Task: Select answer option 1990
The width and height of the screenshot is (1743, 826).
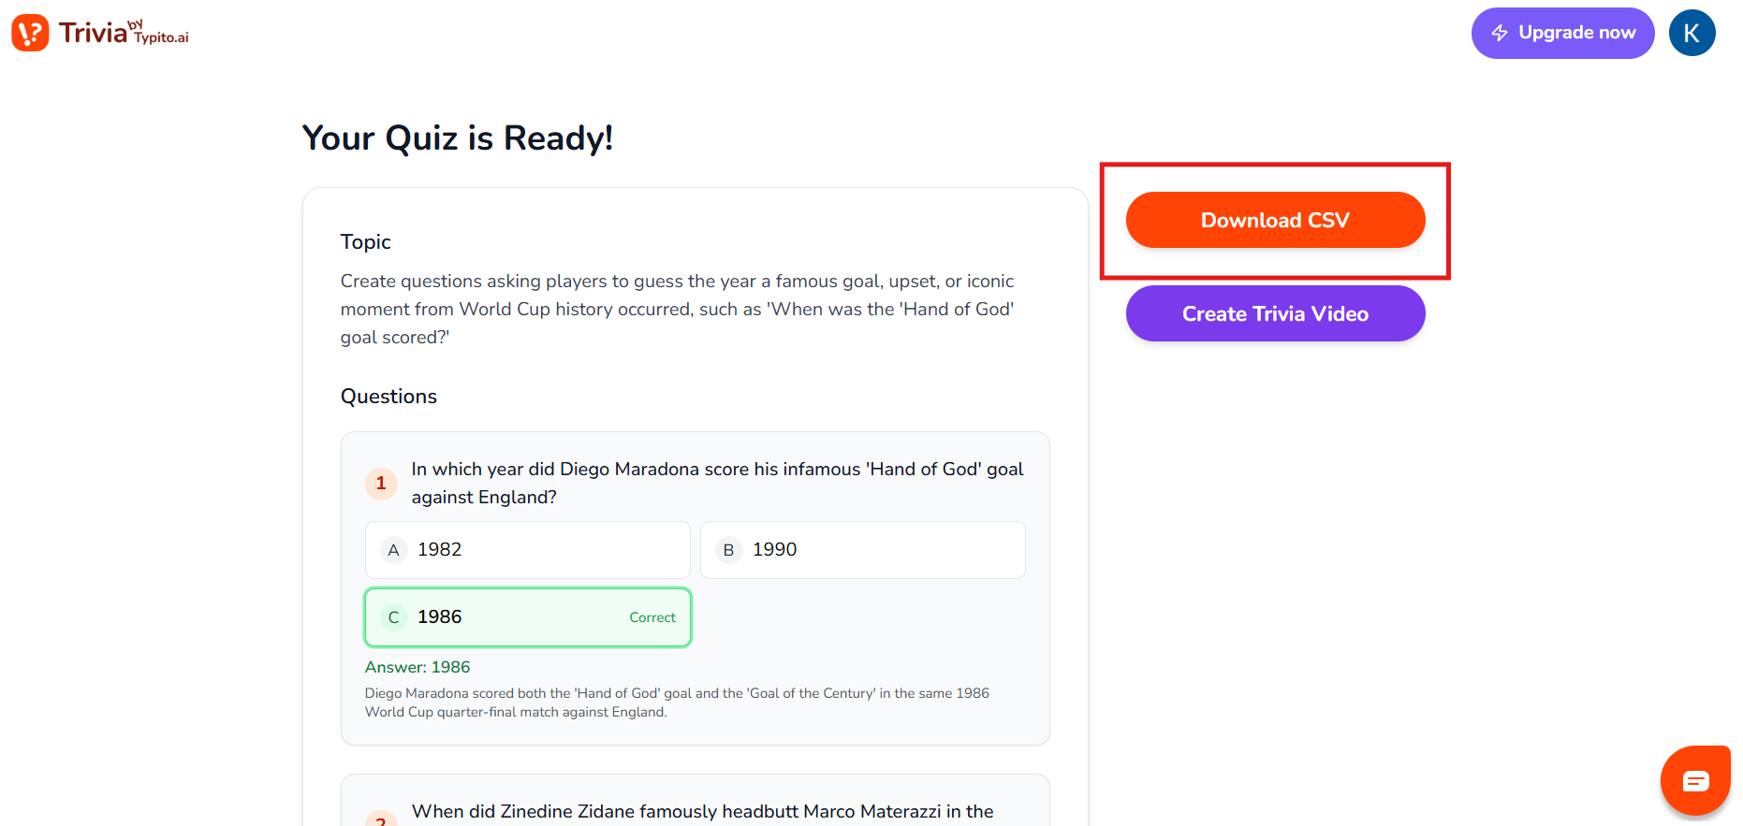Action: pyautogui.click(x=862, y=550)
